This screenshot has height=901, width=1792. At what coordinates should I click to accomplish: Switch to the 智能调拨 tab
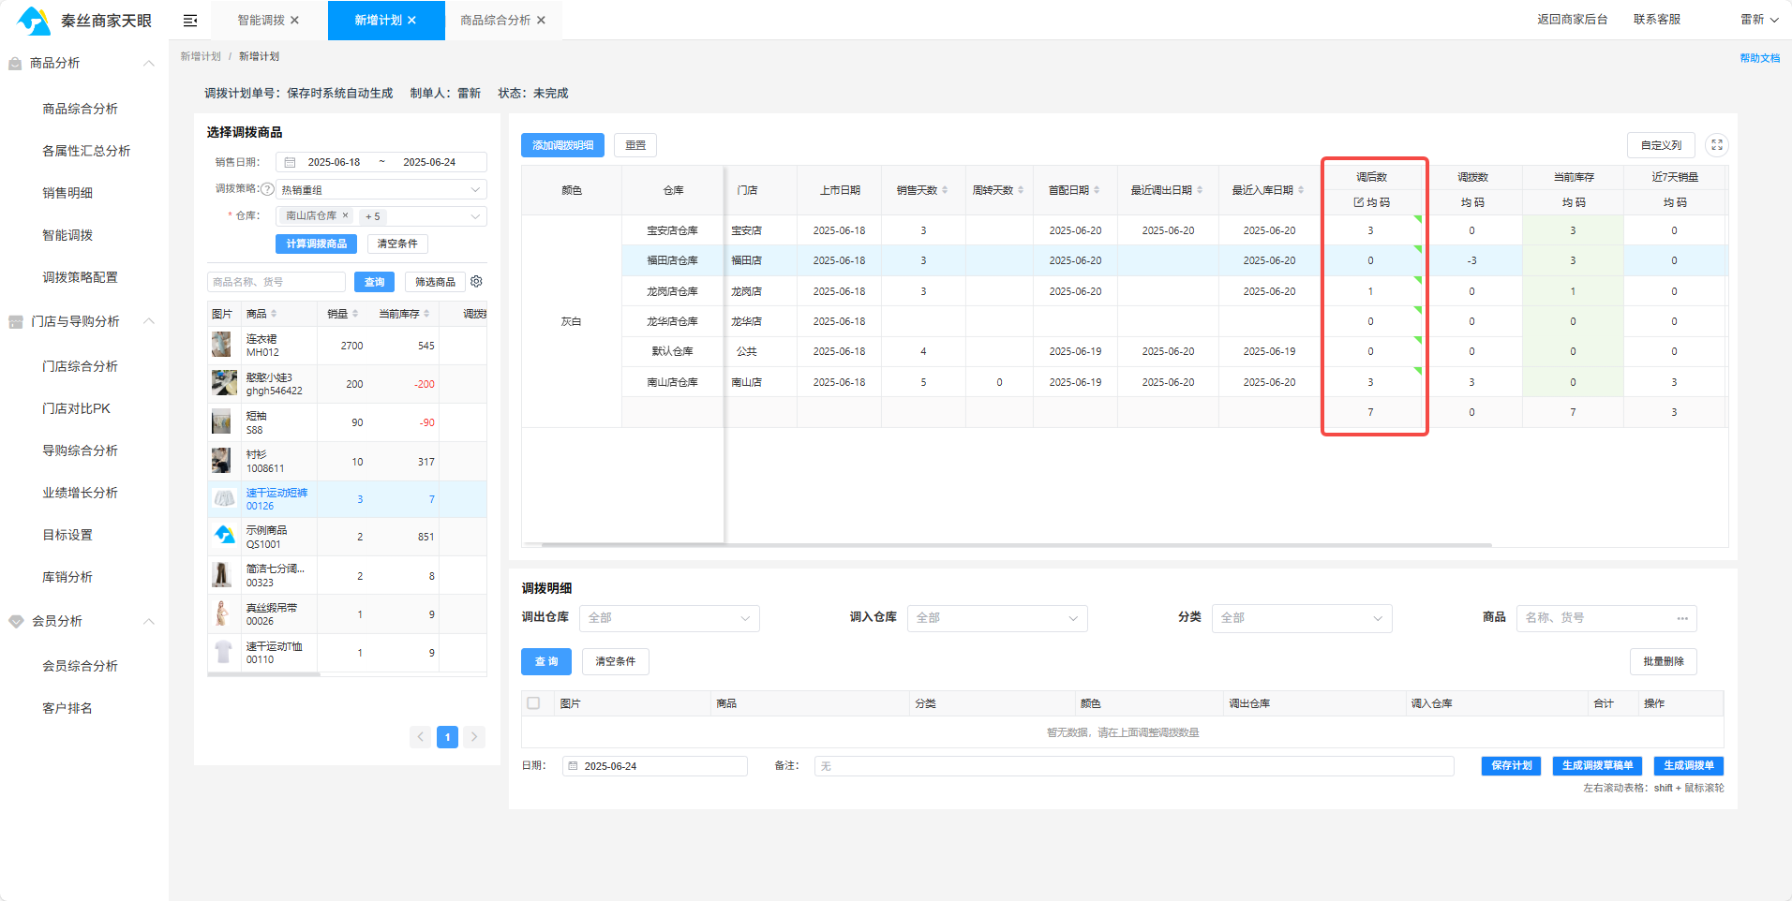click(x=261, y=21)
